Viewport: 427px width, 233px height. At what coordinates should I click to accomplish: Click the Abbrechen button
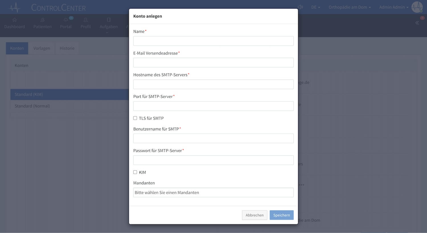click(254, 215)
